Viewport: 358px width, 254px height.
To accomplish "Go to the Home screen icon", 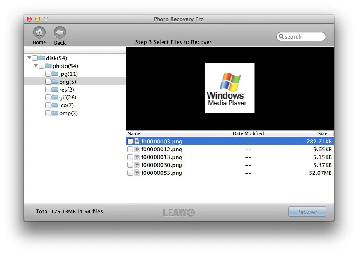I will pyautogui.click(x=39, y=32).
